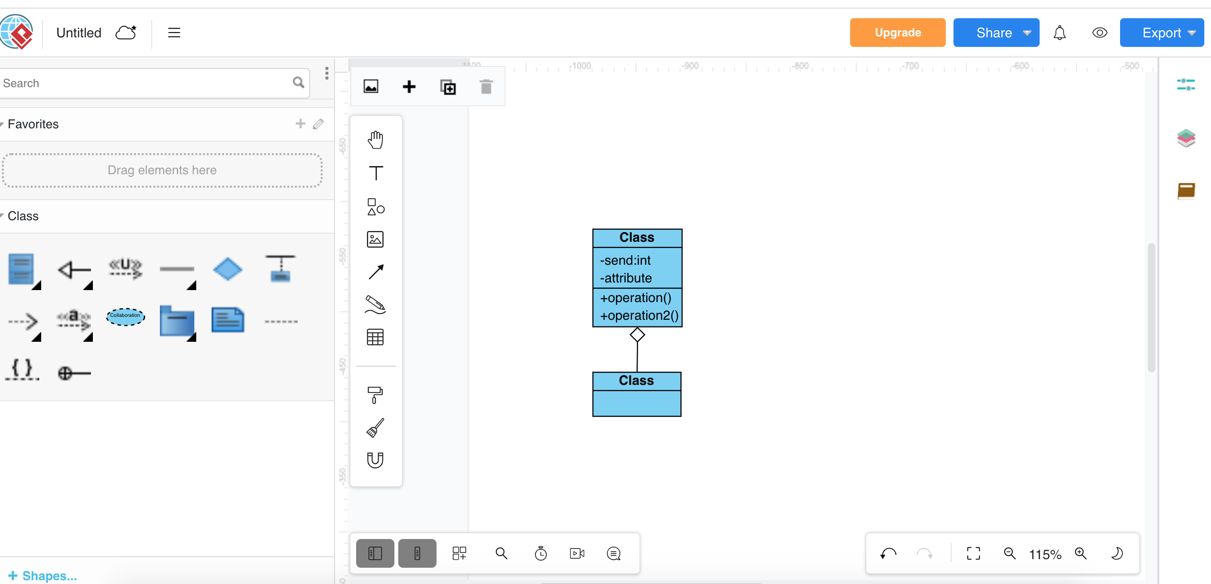
Task: Click the layers icon in right sidebar
Action: point(1186,138)
